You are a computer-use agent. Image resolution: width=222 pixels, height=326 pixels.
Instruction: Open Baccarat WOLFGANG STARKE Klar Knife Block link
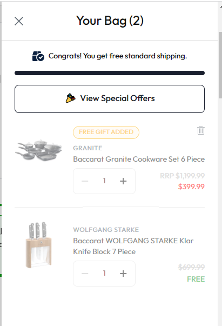(x=133, y=246)
